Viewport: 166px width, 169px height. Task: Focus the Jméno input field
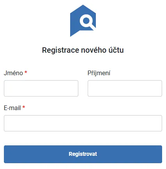coord(41,88)
